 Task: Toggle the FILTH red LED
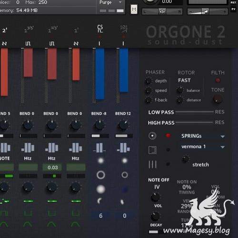(x=218, y=80)
